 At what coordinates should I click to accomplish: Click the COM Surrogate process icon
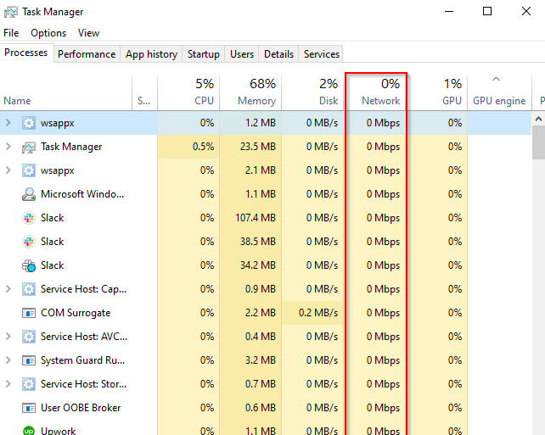tap(29, 313)
